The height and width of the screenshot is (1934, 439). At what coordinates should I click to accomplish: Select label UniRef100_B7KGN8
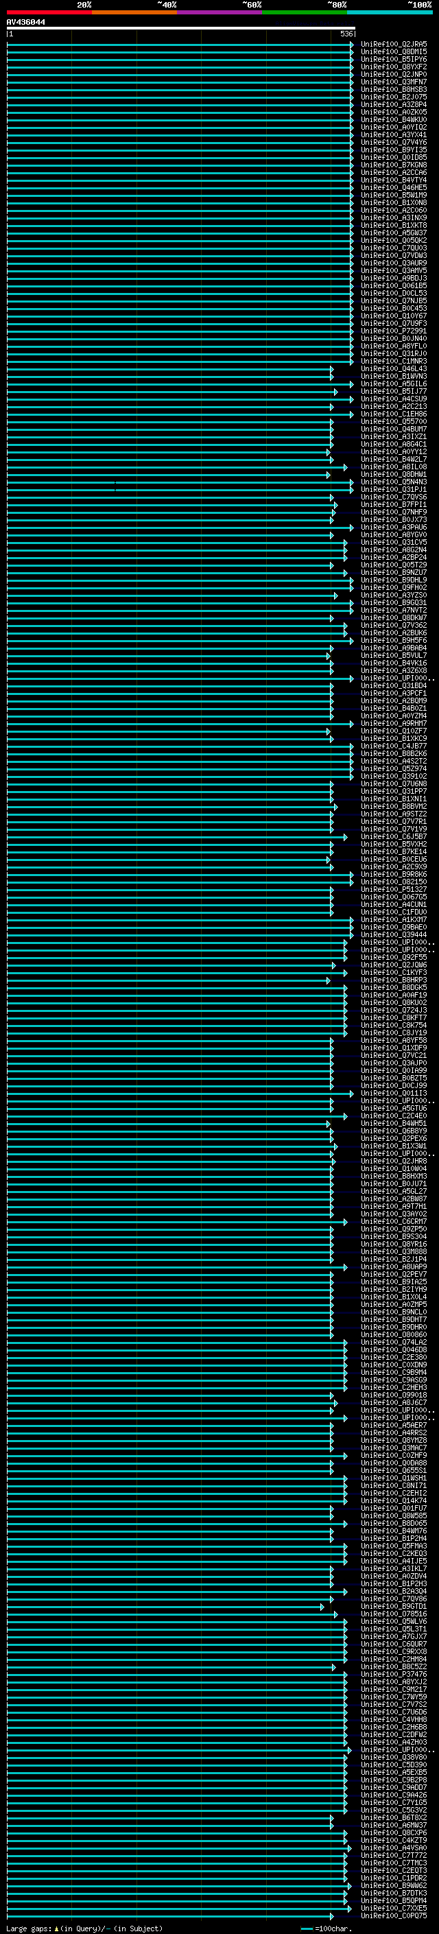pyautogui.click(x=394, y=165)
